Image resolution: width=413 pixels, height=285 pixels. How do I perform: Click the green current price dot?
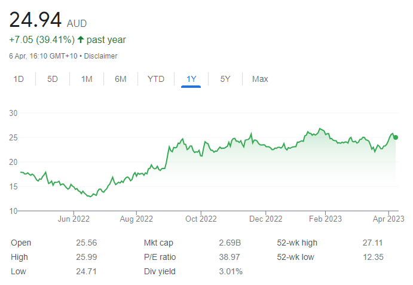(x=396, y=137)
